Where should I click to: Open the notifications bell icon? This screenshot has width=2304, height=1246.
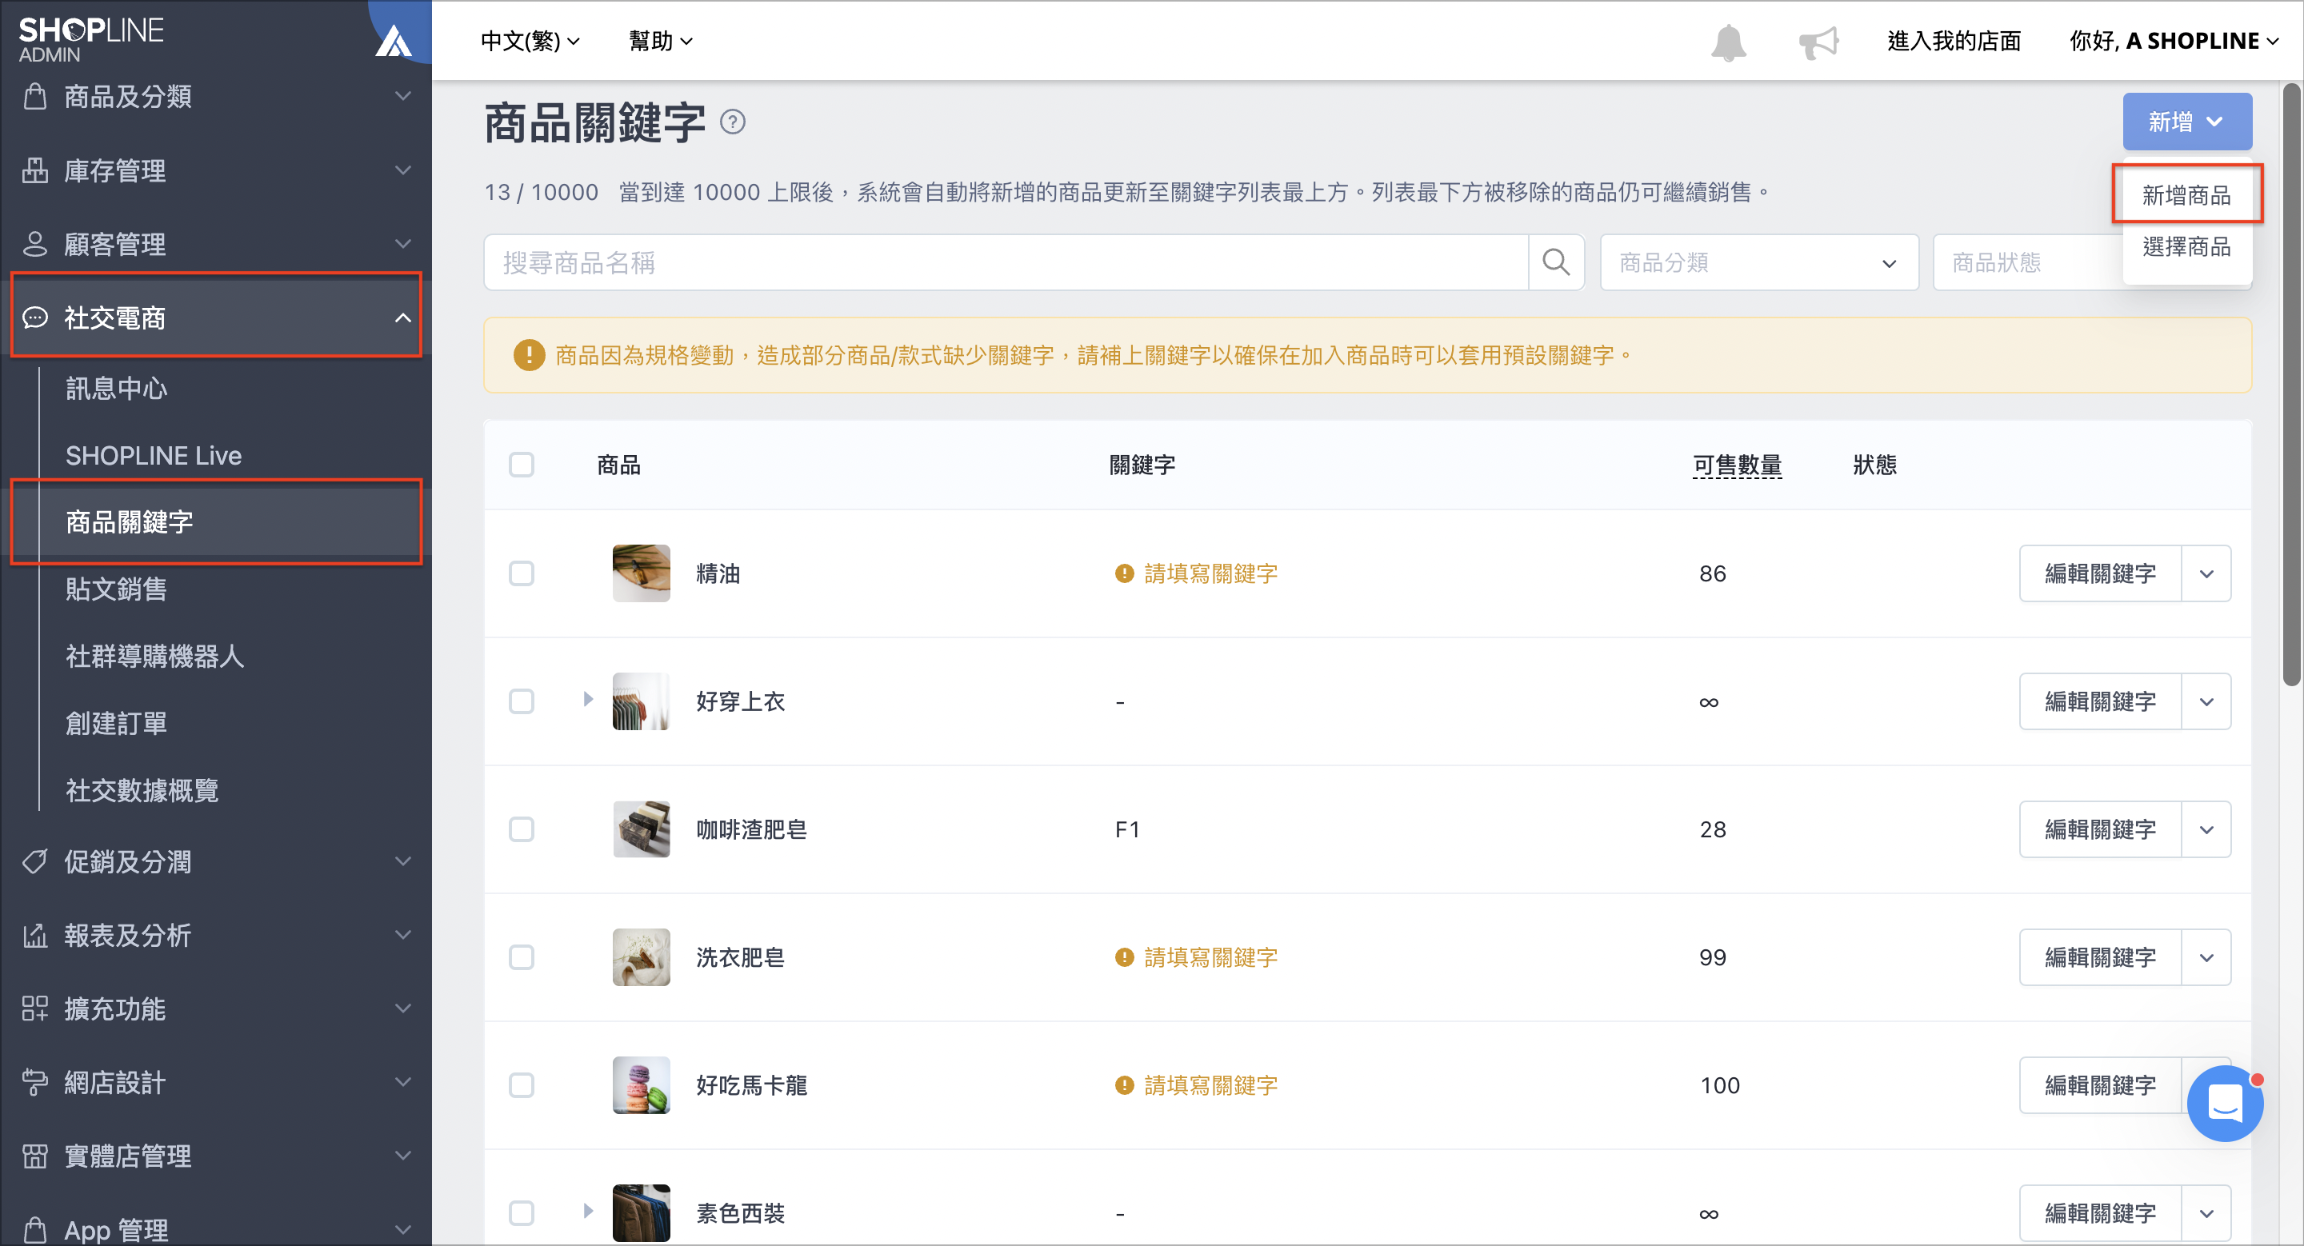(1728, 42)
